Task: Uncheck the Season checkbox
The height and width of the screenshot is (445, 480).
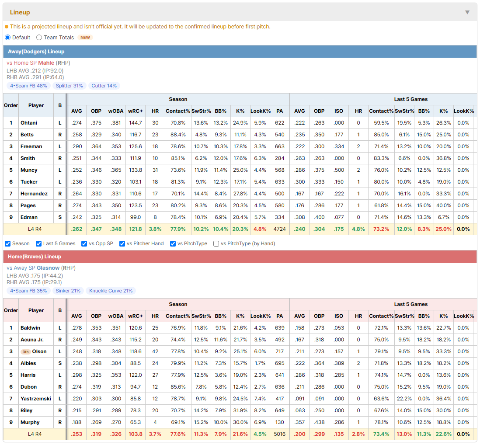Action: point(8,243)
